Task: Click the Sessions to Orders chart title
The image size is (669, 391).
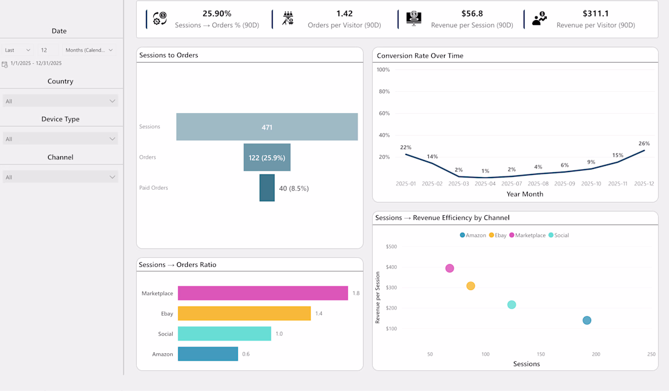Action: tap(168, 55)
